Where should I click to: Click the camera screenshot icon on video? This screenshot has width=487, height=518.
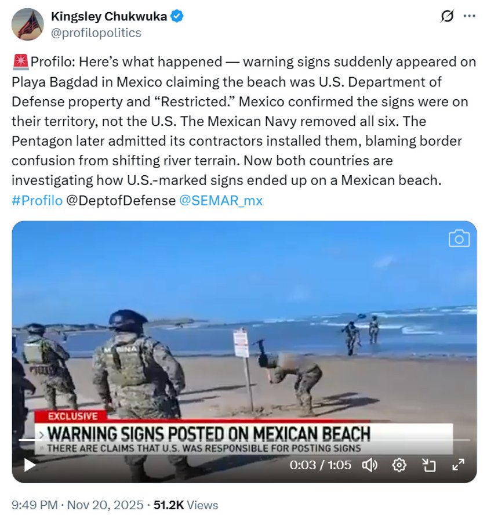[x=459, y=238]
